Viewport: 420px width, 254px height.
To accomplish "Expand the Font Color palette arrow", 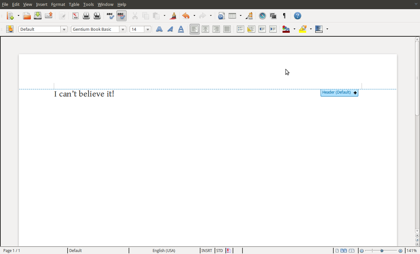I will [294, 29].
